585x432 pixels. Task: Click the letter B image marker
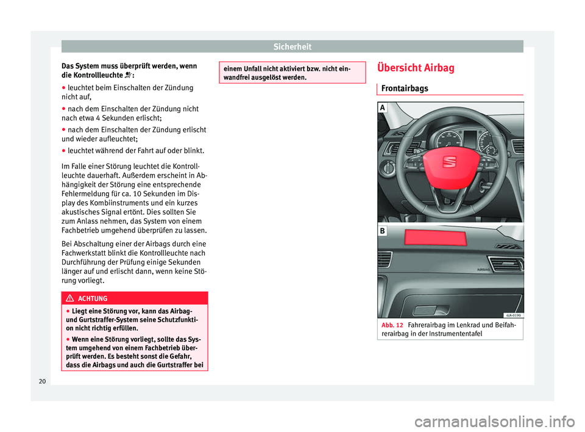pos(383,231)
